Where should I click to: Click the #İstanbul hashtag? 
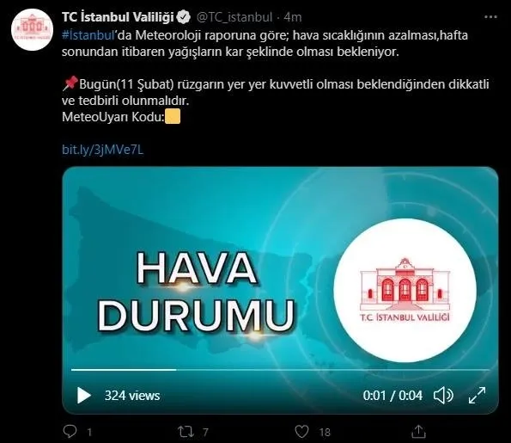[88, 35]
